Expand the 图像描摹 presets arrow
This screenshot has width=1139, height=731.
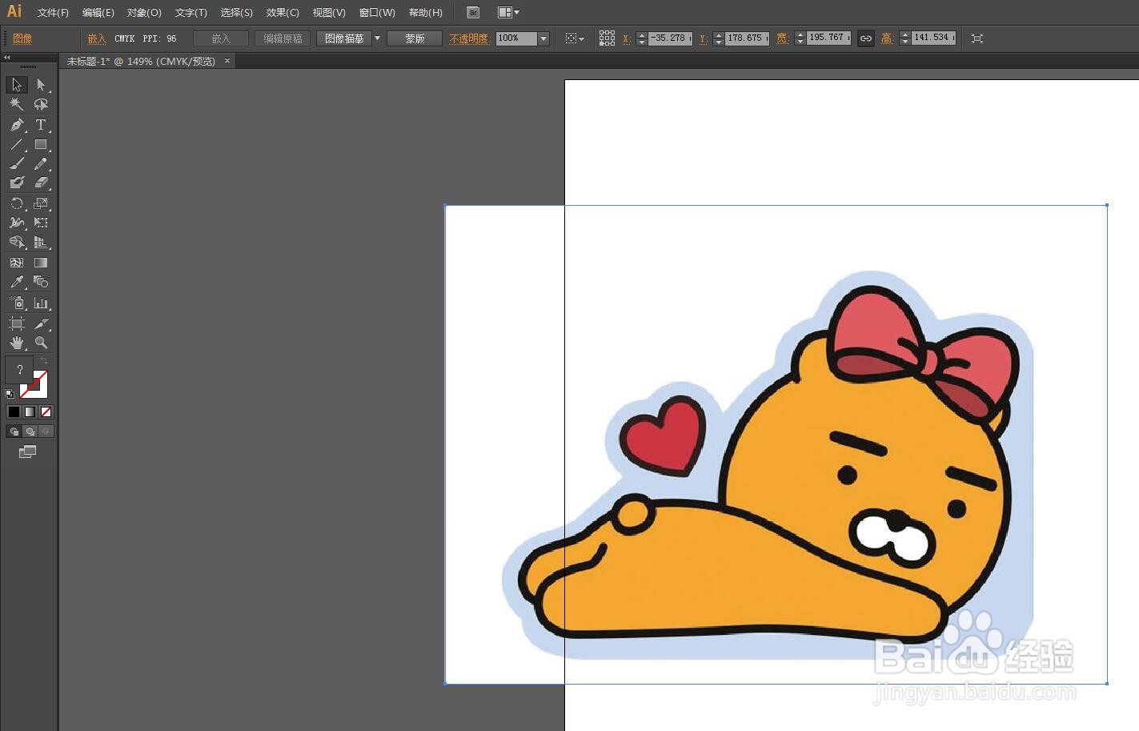click(377, 38)
